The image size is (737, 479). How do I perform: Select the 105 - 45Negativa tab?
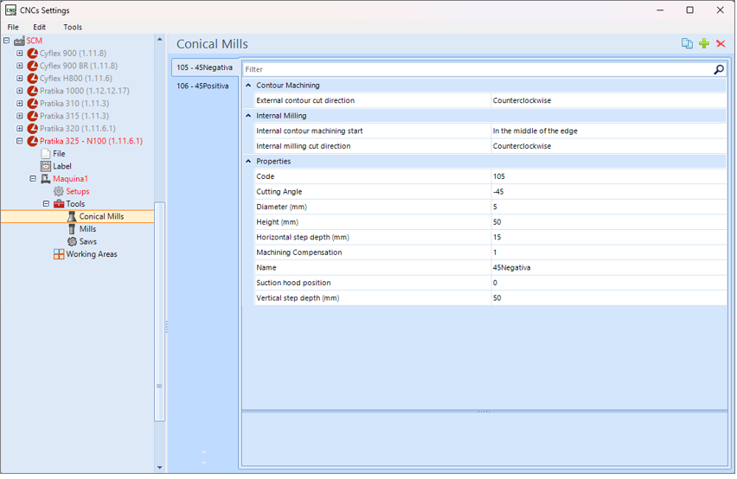click(205, 67)
